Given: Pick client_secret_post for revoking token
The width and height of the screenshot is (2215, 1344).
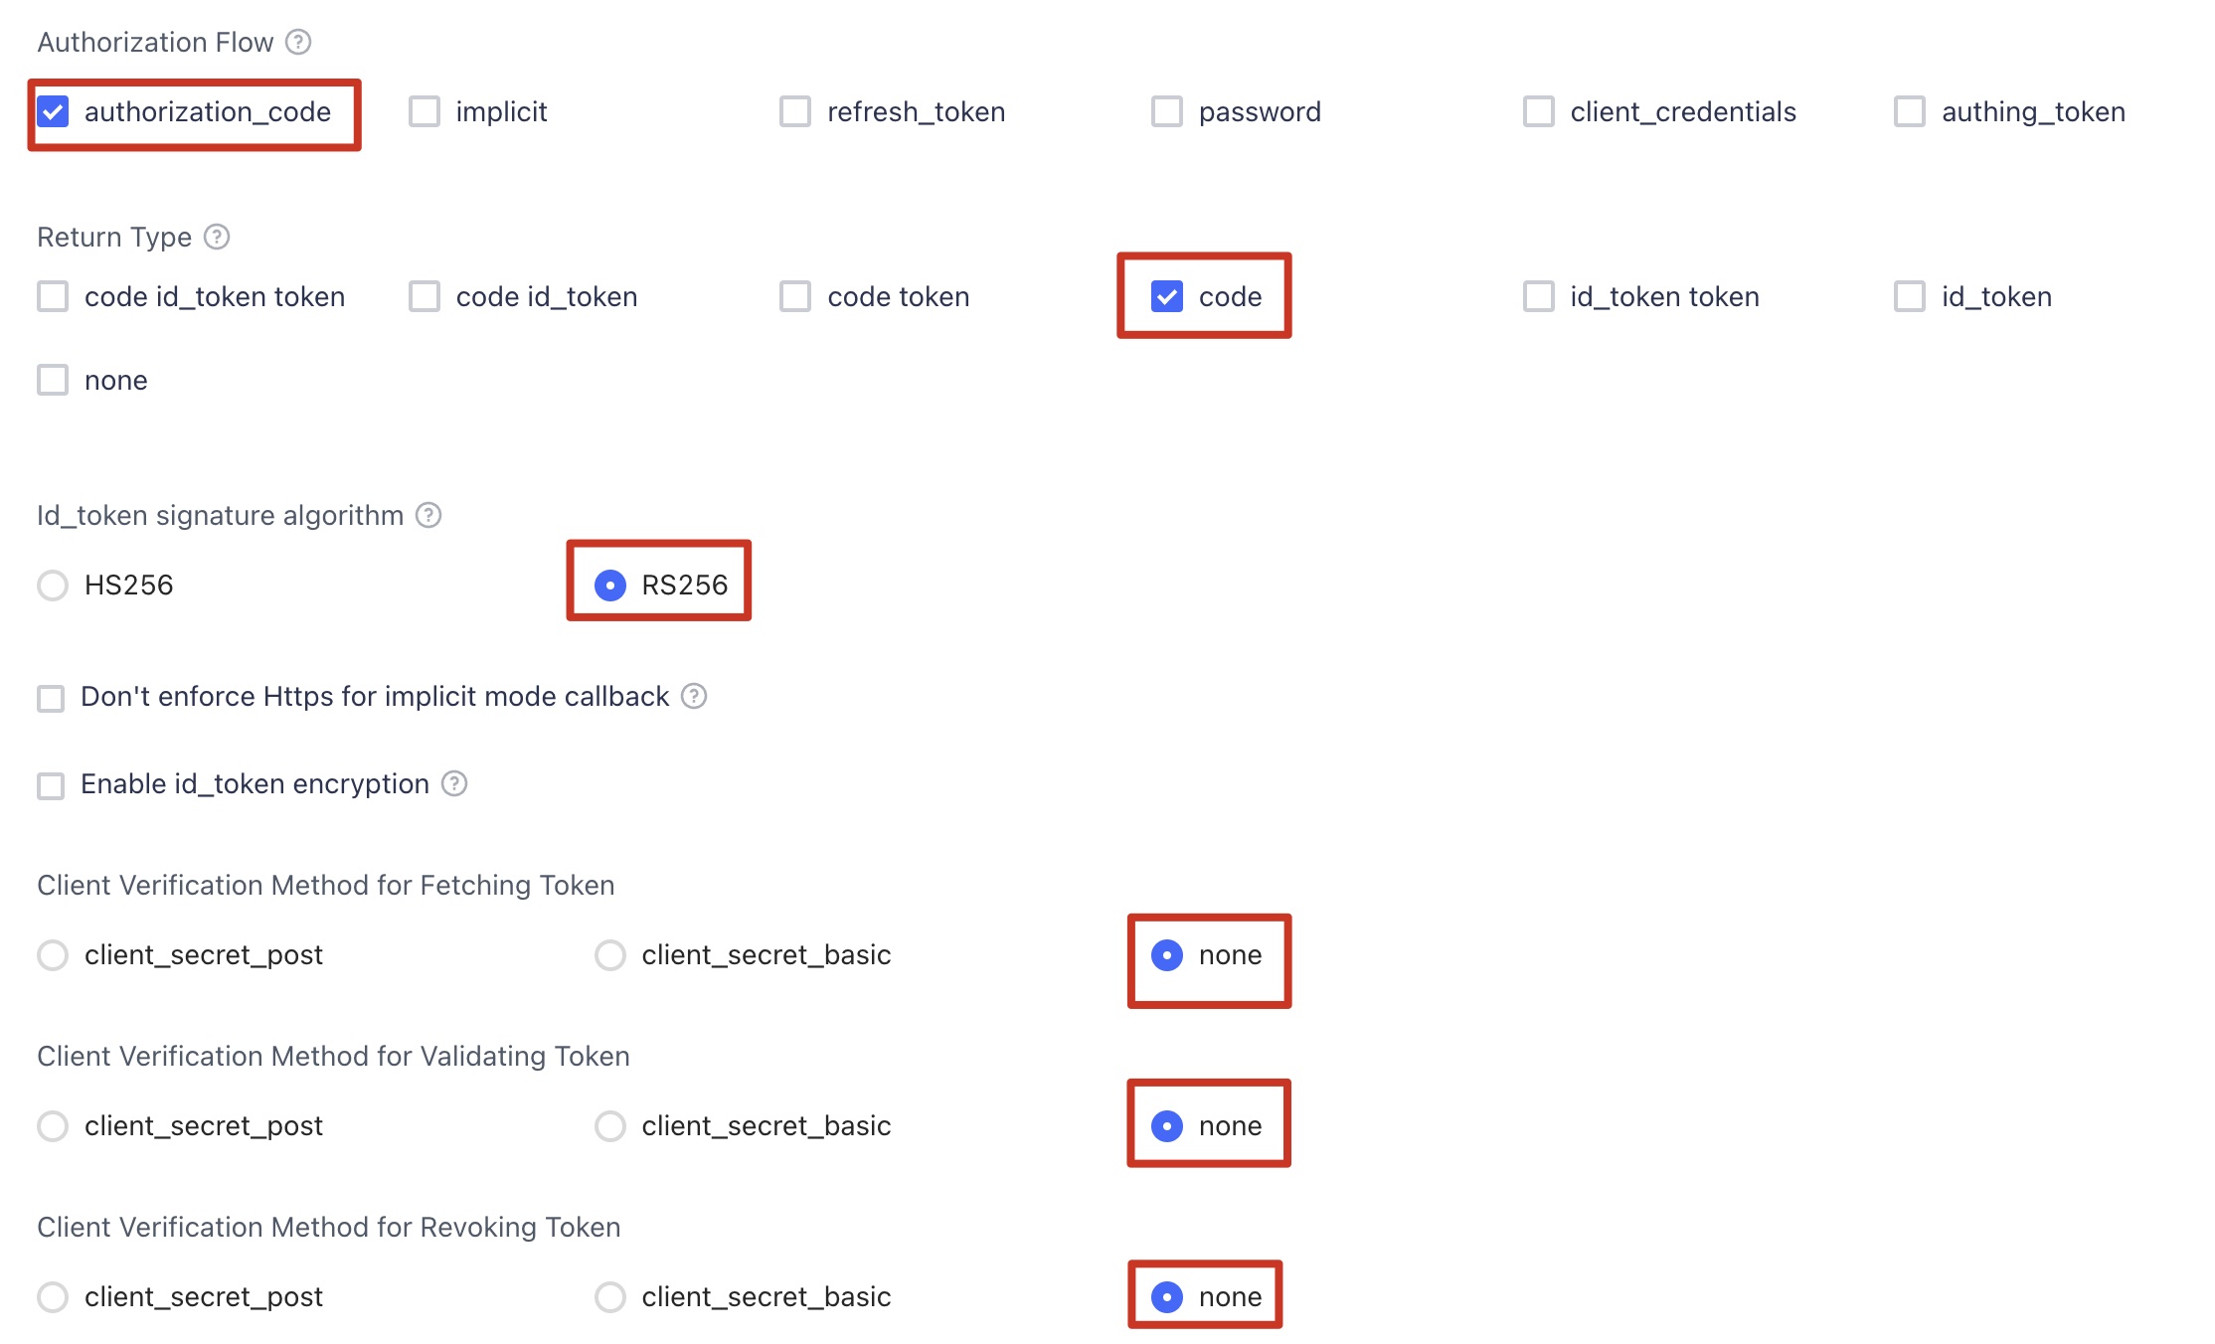Looking at the screenshot, I should coord(52,1296).
